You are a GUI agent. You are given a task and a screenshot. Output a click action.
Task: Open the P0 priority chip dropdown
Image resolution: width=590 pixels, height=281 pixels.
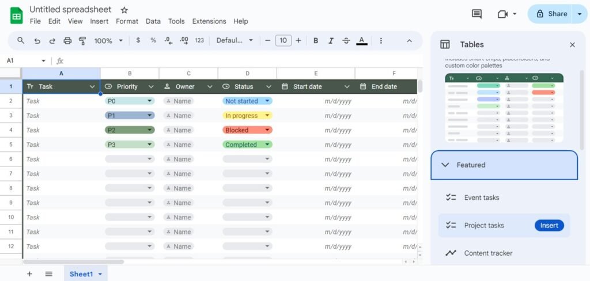tap(150, 101)
